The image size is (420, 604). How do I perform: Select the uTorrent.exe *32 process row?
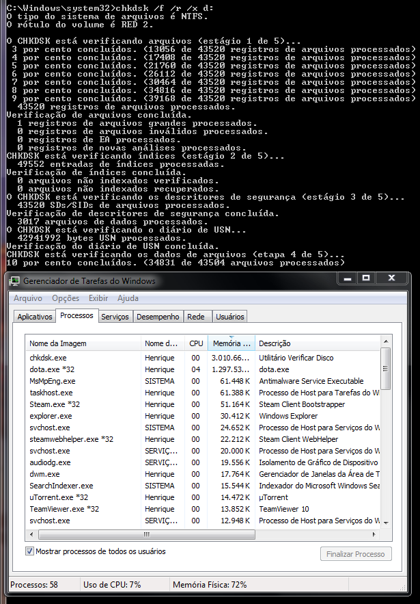click(x=203, y=497)
